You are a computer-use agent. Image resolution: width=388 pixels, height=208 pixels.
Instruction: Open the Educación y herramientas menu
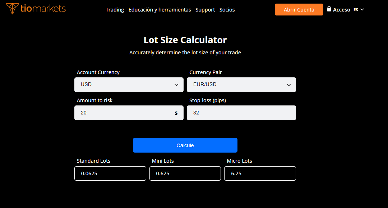coord(160,10)
